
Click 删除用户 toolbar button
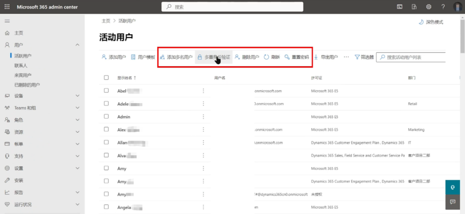click(x=247, y=57)
